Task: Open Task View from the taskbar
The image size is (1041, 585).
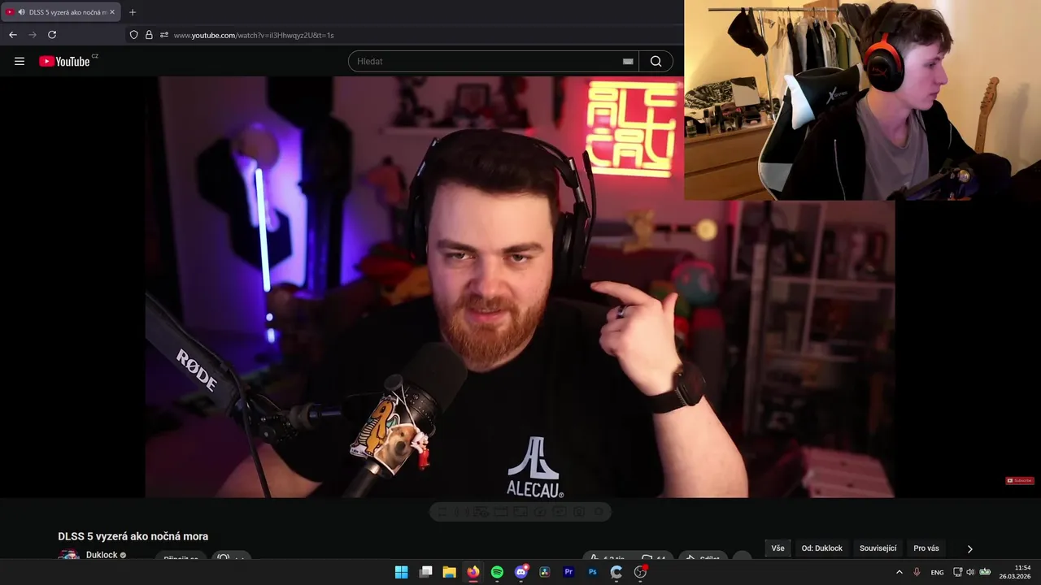Action: tap(425, 572)
